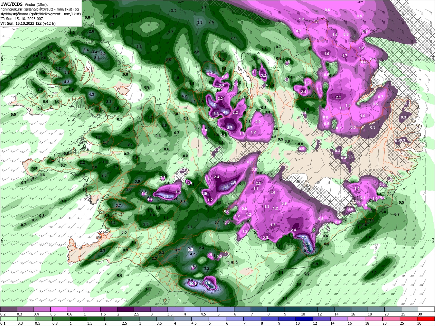Click the dark green rain swatch for 1
This screenshot has height=326, width=435.
78,319
